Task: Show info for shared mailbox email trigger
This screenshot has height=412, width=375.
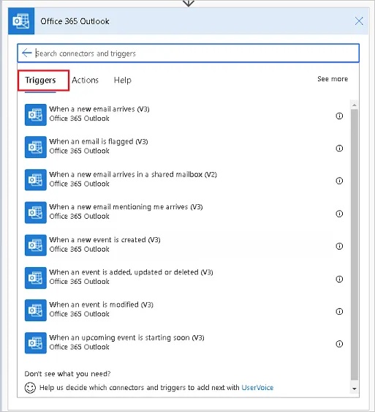Action: point(339,181)
